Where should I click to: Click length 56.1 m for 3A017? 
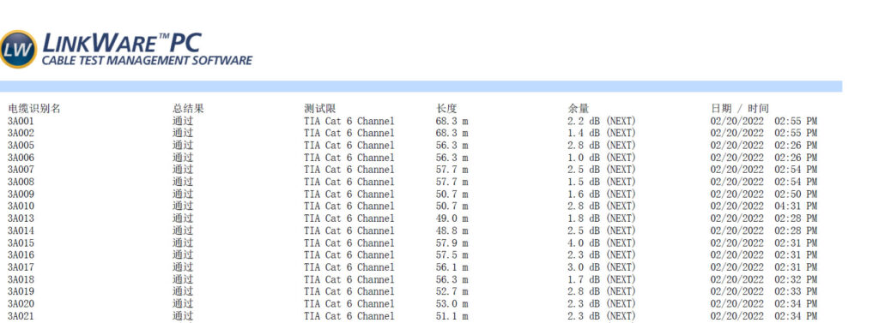452,267
